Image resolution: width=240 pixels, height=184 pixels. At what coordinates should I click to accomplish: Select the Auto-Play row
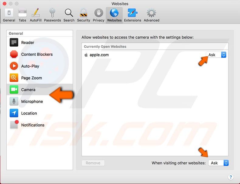pyautogui.click(x=39, y=66)
